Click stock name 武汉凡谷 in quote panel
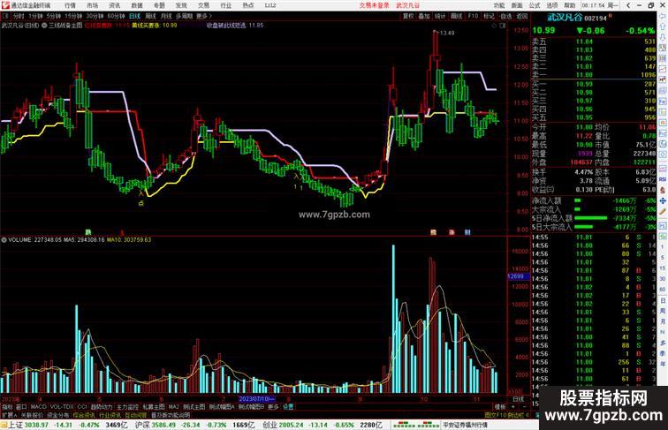Viewport: 668px width, 430px height. (565, 18)
